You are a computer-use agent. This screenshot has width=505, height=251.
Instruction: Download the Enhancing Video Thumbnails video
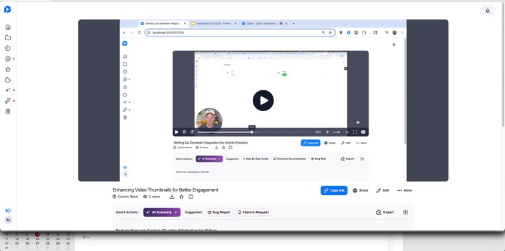click(172, 196)
